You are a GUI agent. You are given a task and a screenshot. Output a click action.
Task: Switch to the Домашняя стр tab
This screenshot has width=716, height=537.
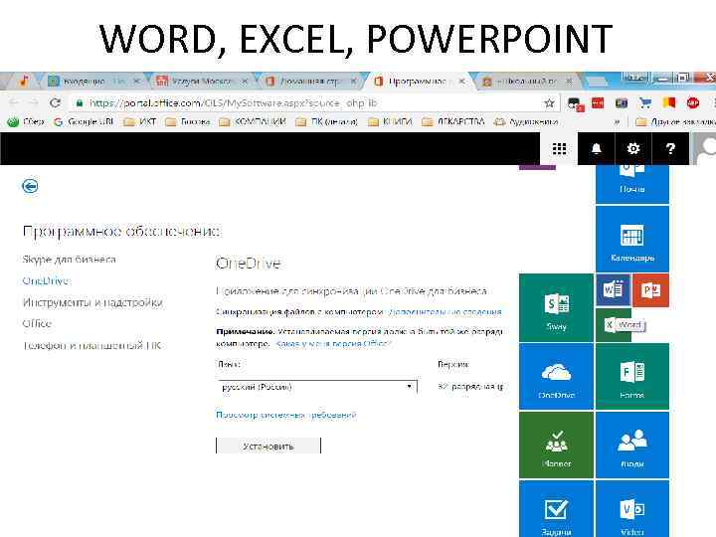point(309,82)
